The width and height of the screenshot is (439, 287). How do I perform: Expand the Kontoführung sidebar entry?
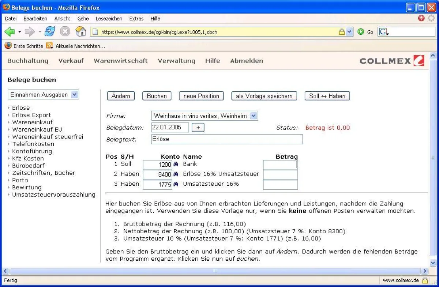point(9,151)
